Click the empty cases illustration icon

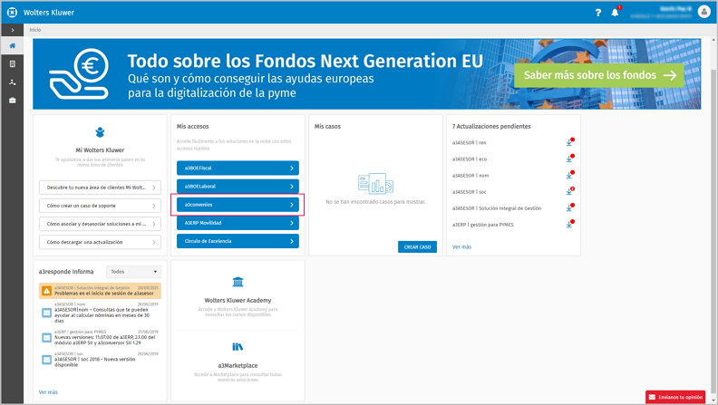[375, 184]
